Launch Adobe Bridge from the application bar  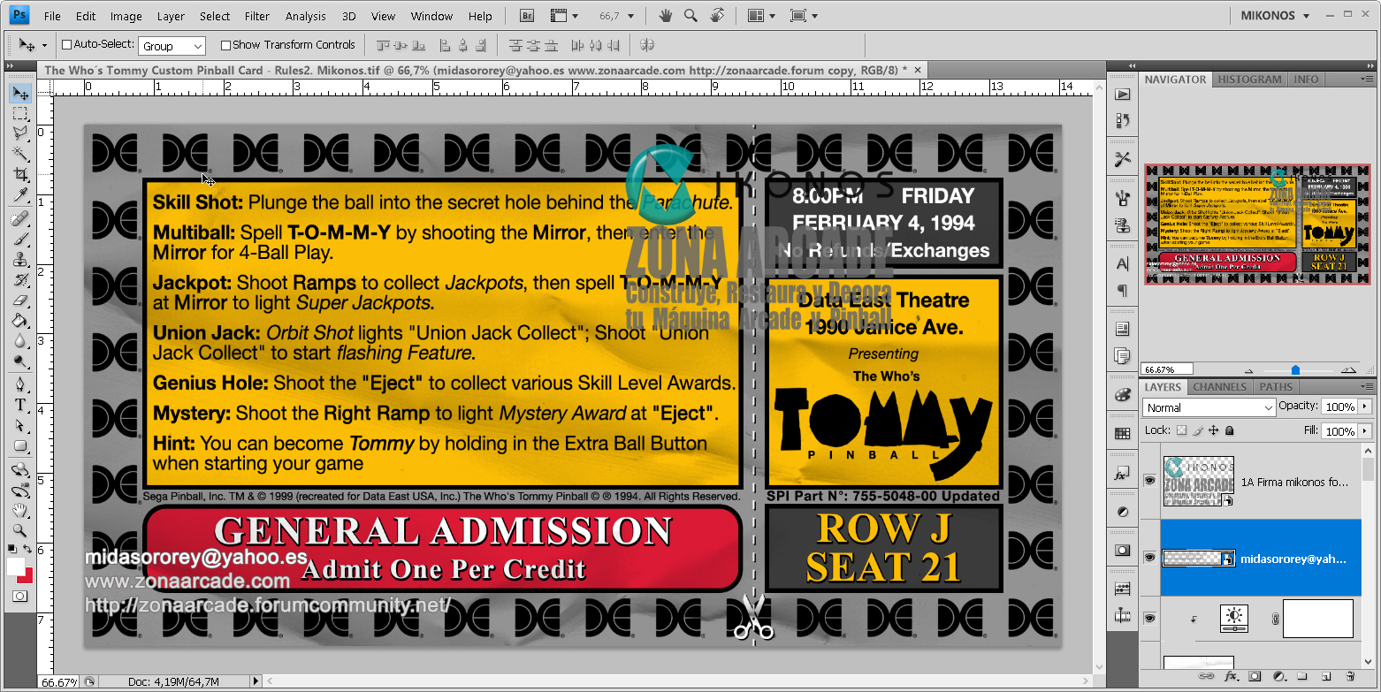coord(527,16)
